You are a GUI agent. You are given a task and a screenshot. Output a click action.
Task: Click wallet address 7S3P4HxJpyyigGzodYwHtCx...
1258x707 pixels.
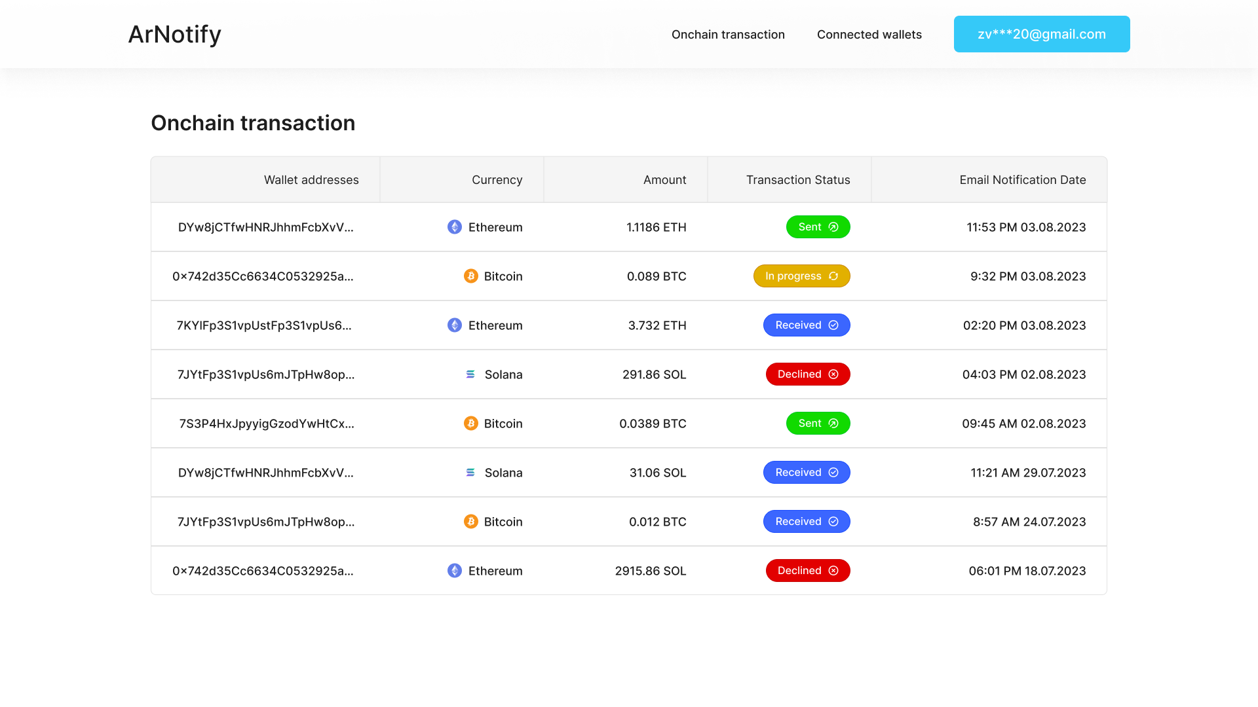pyautogui.click(x=267, y=424)
